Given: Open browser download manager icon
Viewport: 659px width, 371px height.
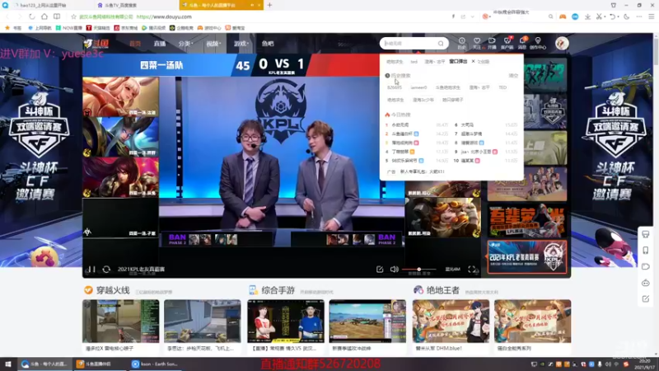Looking at the screenshot, I should (x=587, y=16).
